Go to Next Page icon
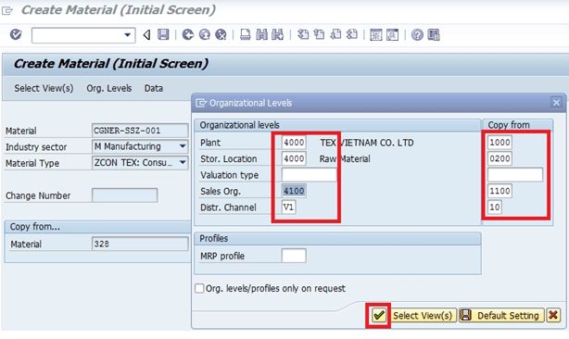This screenshot has width=569, height=339. coord(335,35)
